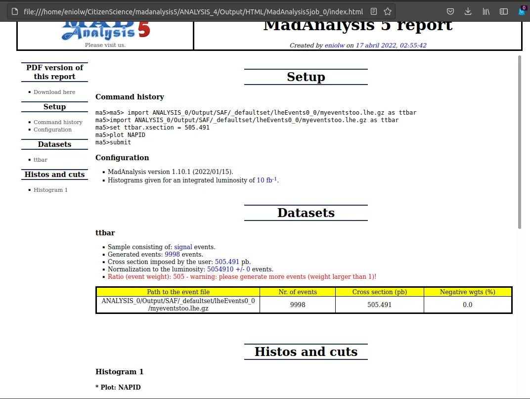
Task: Open the library bookshelf icon
Action: [486, 11]
